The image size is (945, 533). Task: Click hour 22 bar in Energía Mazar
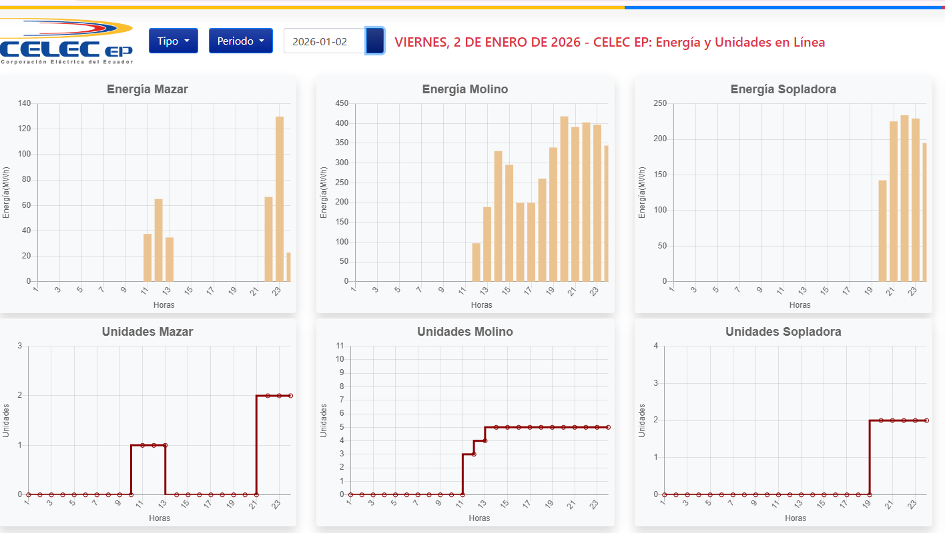(x=268, y=239)
